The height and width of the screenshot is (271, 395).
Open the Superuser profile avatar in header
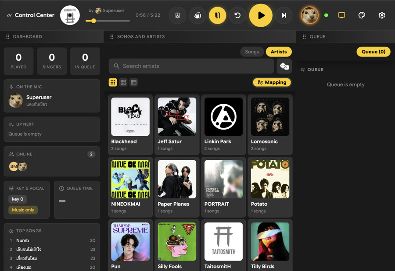tap(309, 15)
